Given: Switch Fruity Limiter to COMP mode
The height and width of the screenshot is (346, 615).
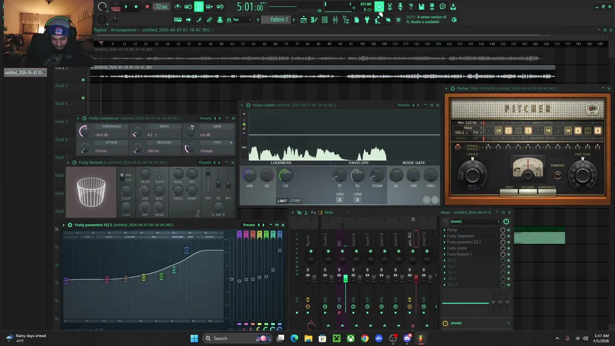Looking at the screenshot, I should click(x=295, y=201).
